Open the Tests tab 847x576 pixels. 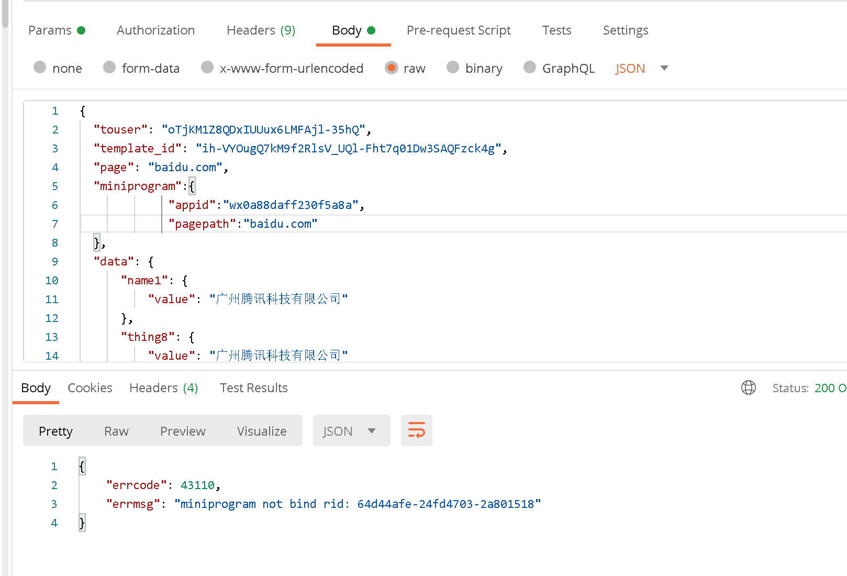pyautogui.click(x=556, y=30)
